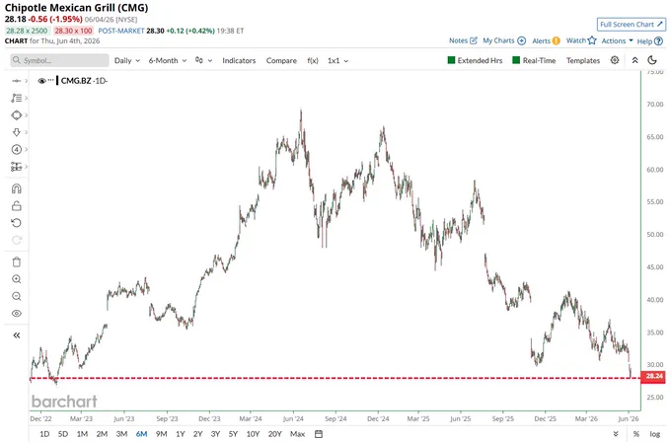This screenshot has width=671, height=443.
Task: Open chart settings gear
Action: [x=615, y=60]
